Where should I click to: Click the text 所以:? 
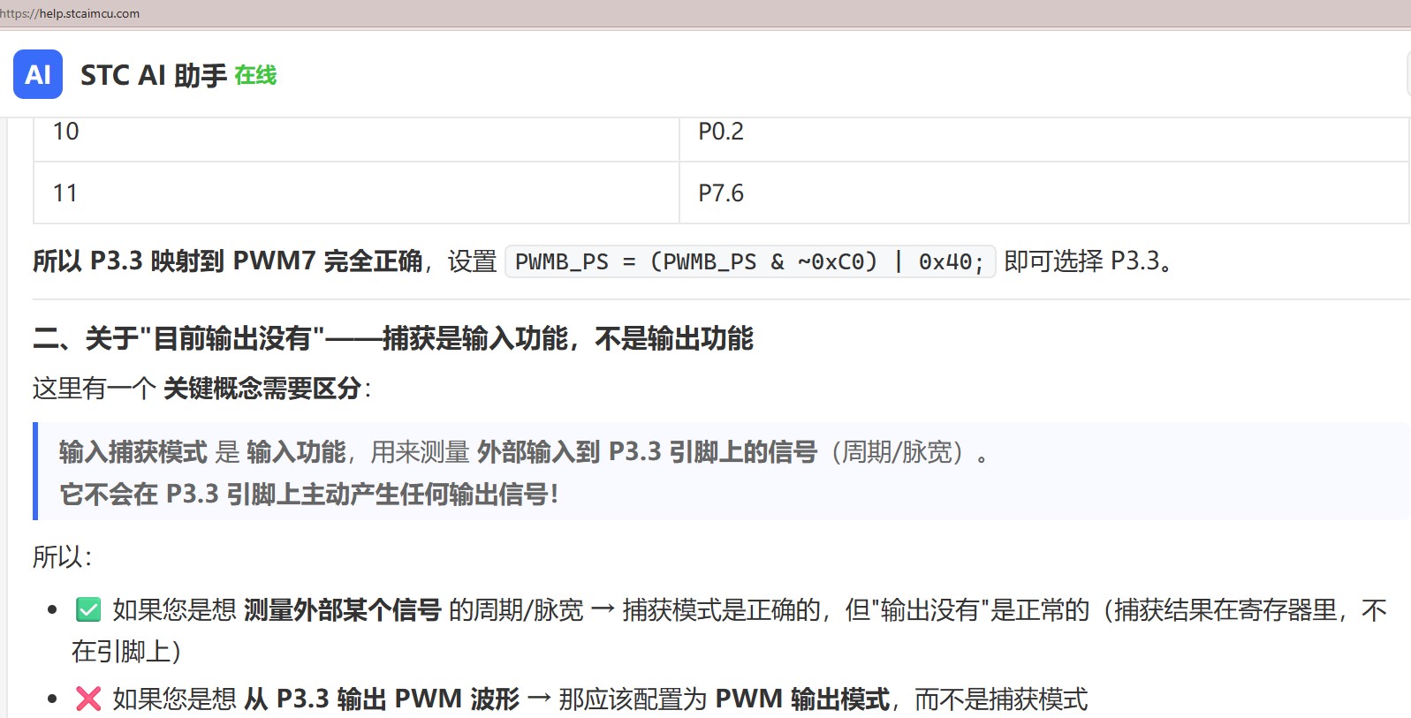tap(62, 557)
